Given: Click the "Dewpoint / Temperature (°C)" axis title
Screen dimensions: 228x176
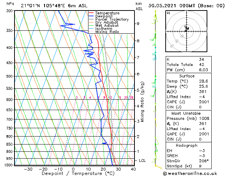Looking at the screenshot, I should (78, 173).
